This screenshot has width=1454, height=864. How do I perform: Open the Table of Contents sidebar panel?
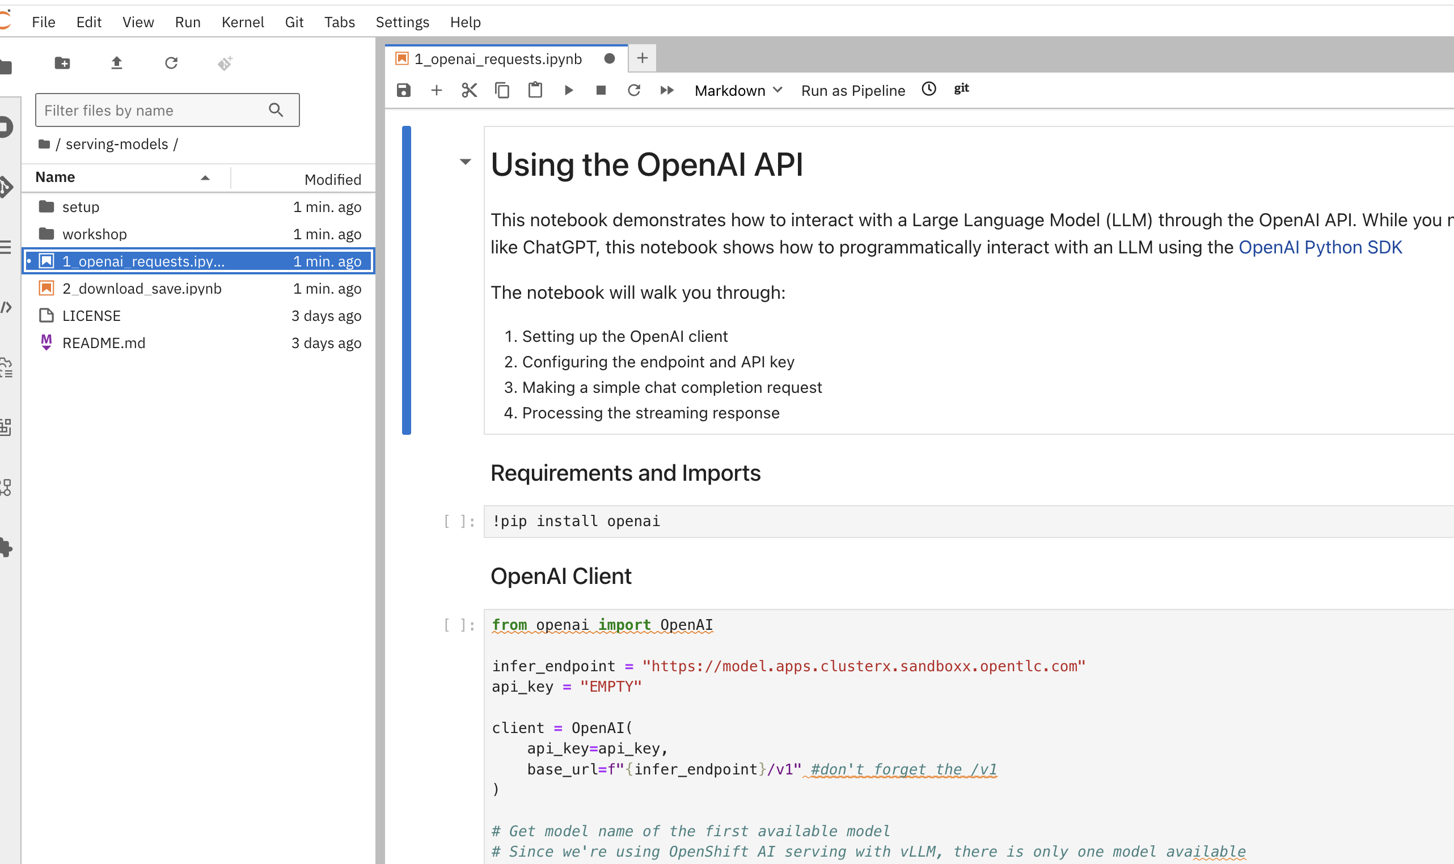pyautogui.click(x=6, y=247)
